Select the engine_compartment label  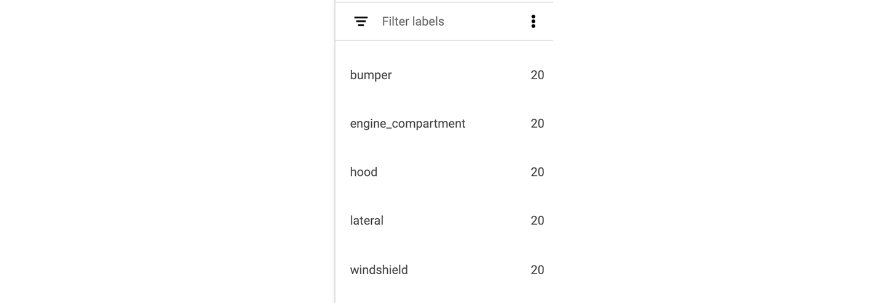pyautogui.click(x=407, y=123)
